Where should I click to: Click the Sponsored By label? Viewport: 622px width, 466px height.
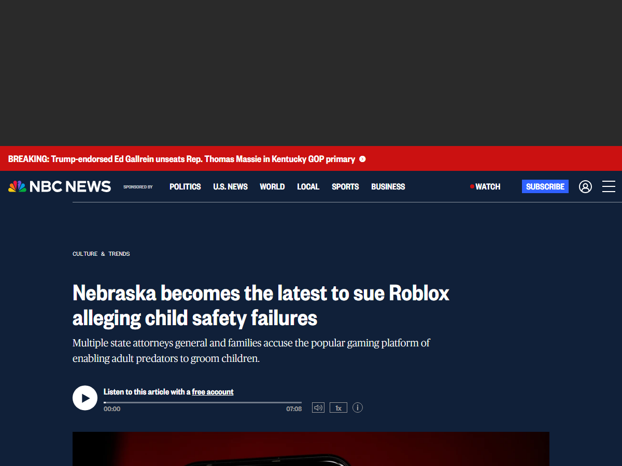(138, 187)
